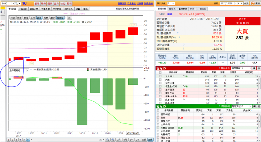Set chart range to 1年
The image size is (261, 142).
(x=132, y=140)
